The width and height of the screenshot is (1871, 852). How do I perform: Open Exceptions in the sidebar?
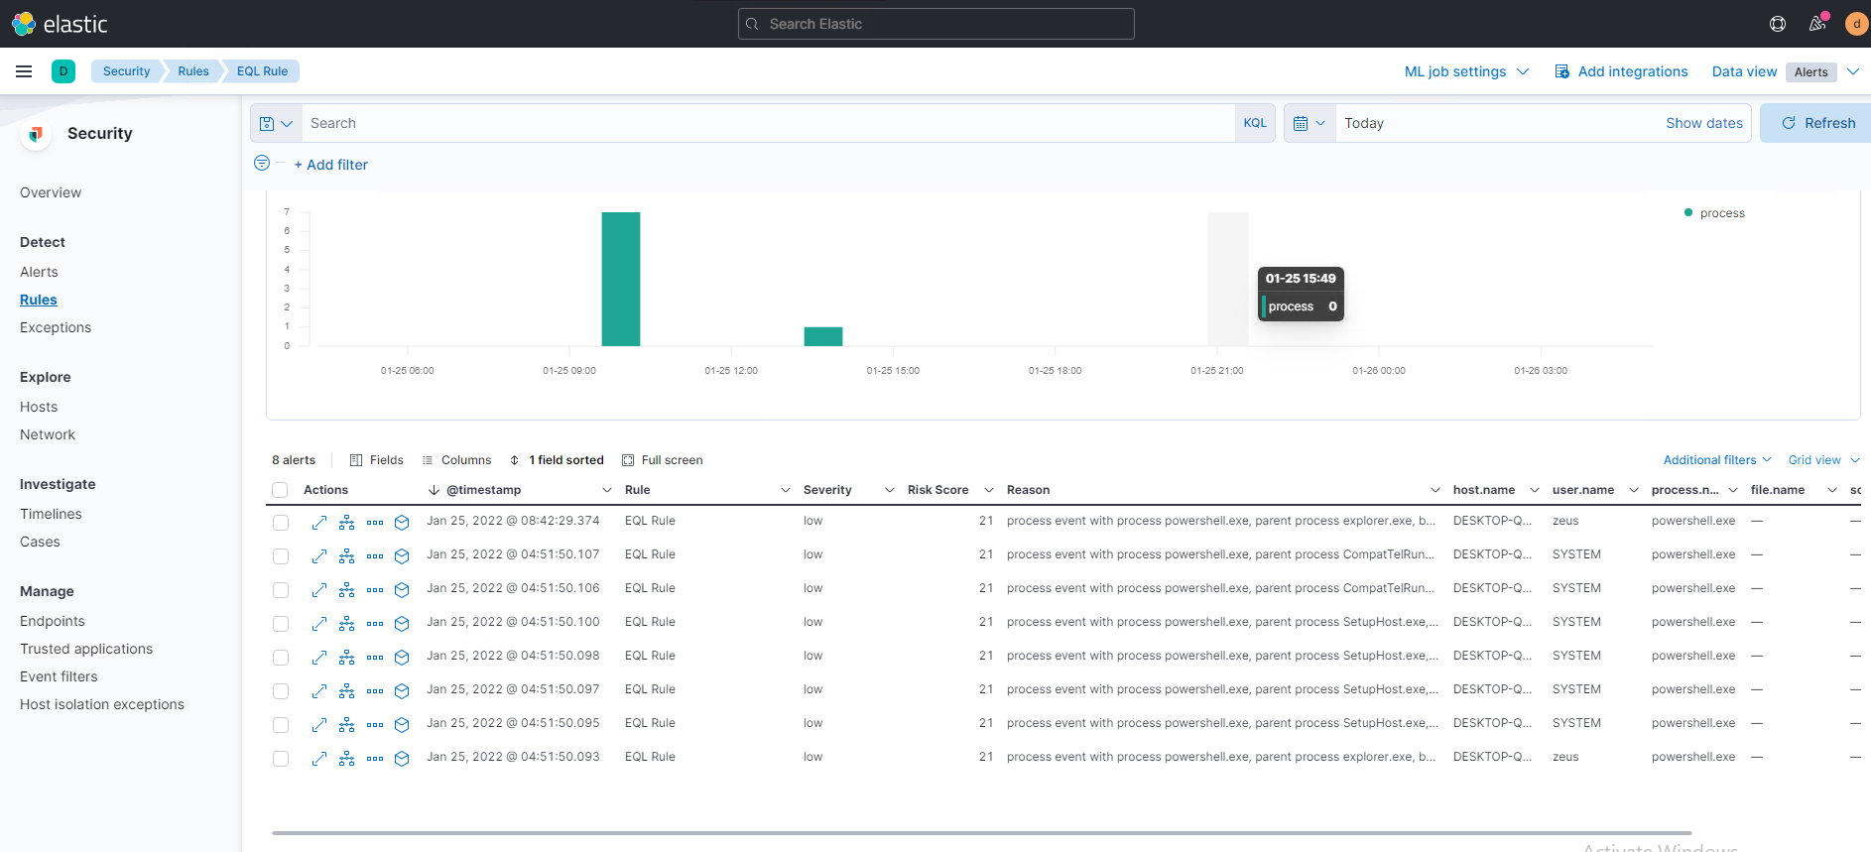pyautogui.click(x=56, y=327)
